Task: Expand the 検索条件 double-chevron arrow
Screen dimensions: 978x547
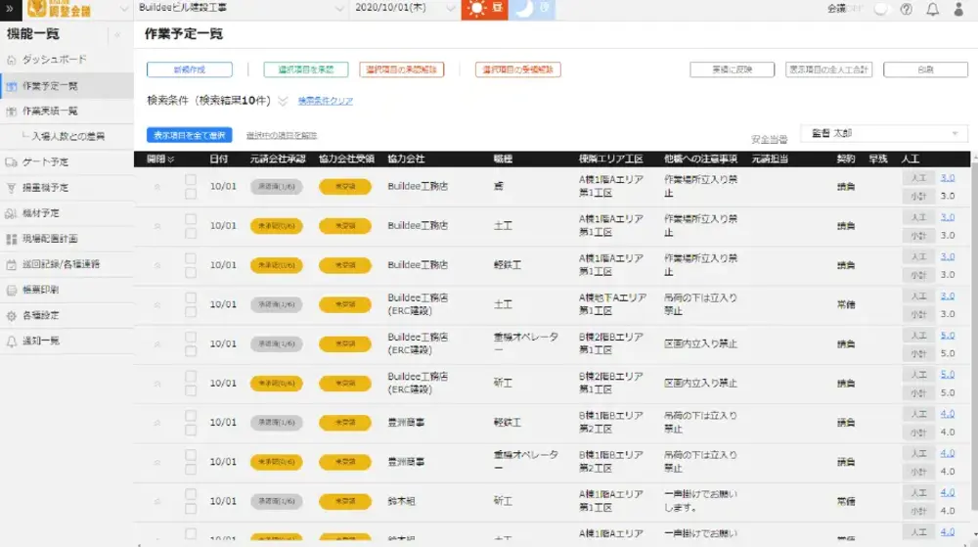Action: click(x=283, y=101)
